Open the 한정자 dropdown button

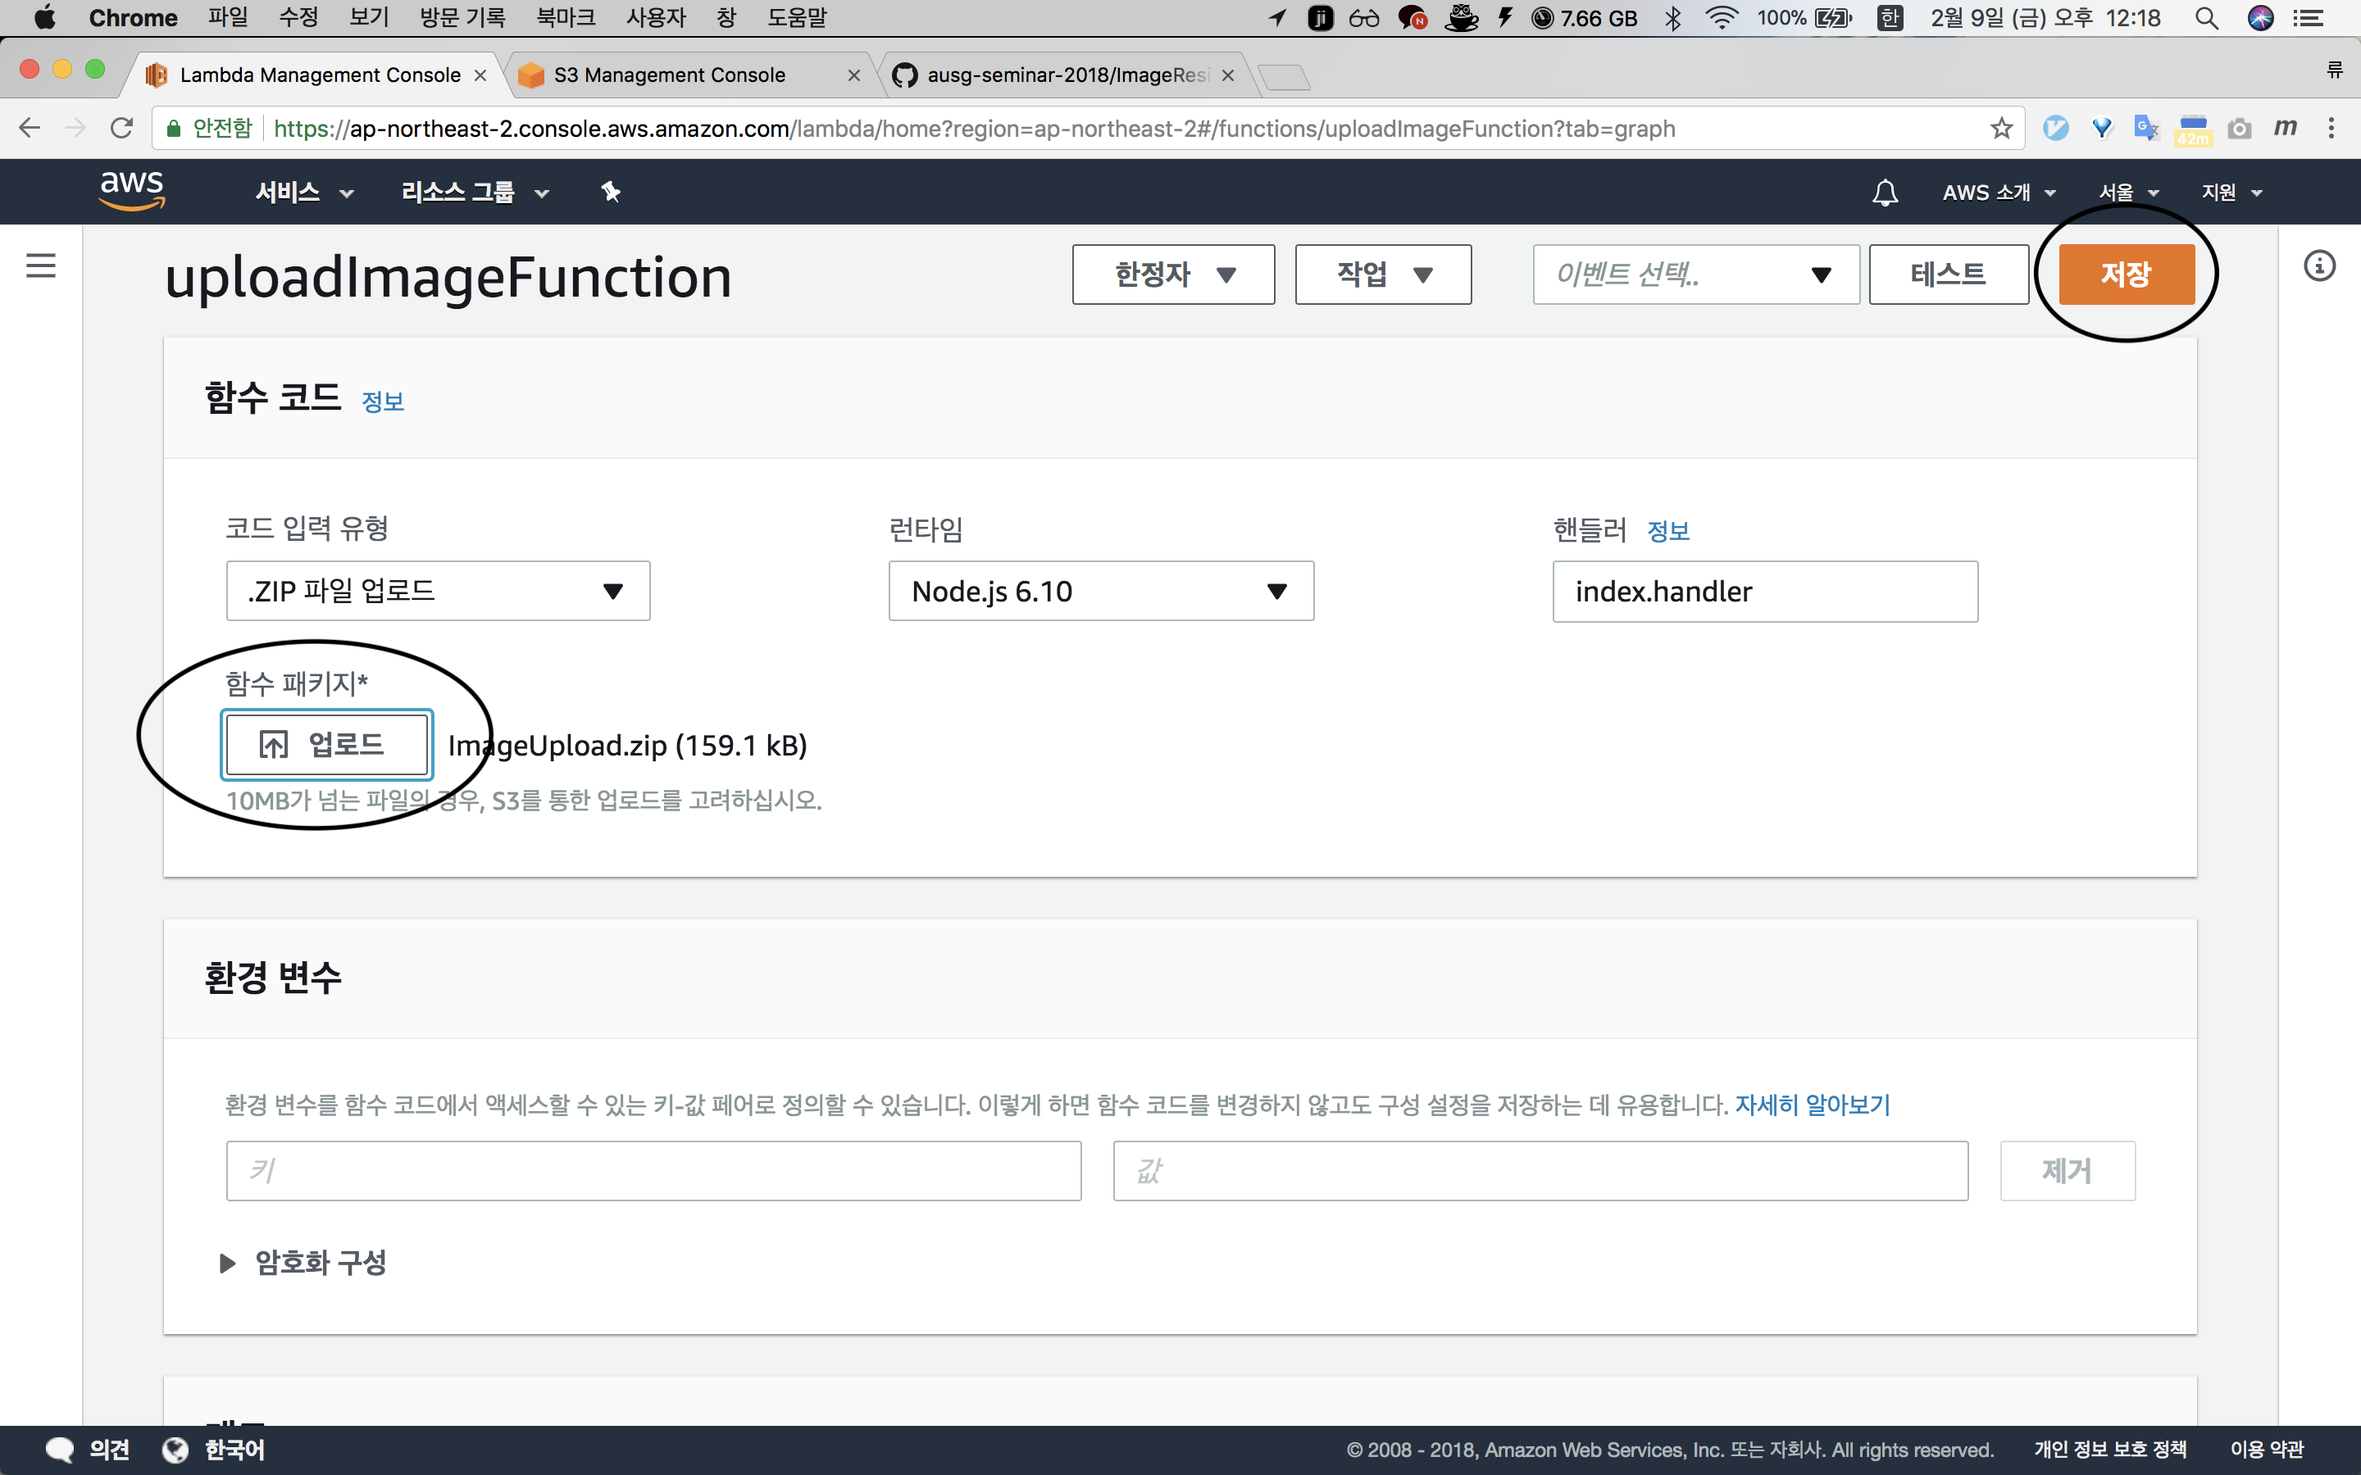click(x=1172, y=275)
